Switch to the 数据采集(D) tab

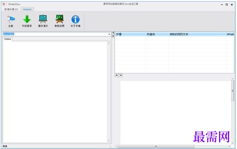click(x=11, y=9)
